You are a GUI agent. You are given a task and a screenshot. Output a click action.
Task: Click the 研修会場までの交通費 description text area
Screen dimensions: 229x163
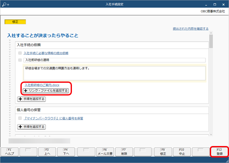[114, 73]
